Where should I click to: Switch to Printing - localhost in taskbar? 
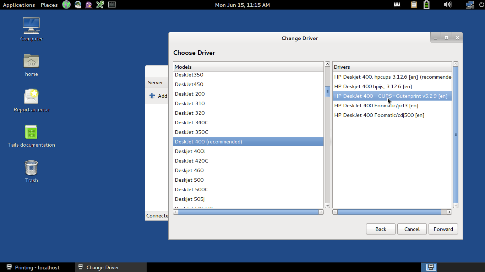[x=37, y=267]
